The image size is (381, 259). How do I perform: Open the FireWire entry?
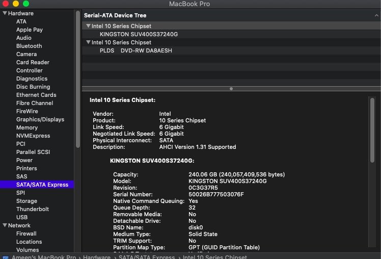27,111
